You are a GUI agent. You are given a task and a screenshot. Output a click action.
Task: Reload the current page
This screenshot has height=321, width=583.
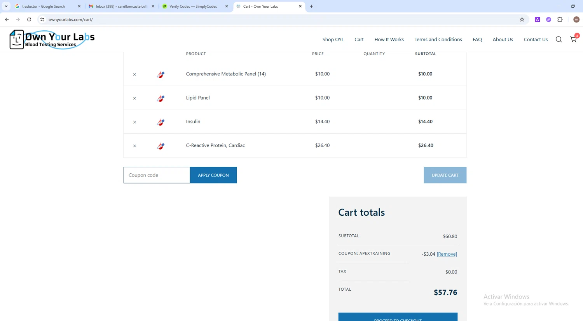click(29, 19)
